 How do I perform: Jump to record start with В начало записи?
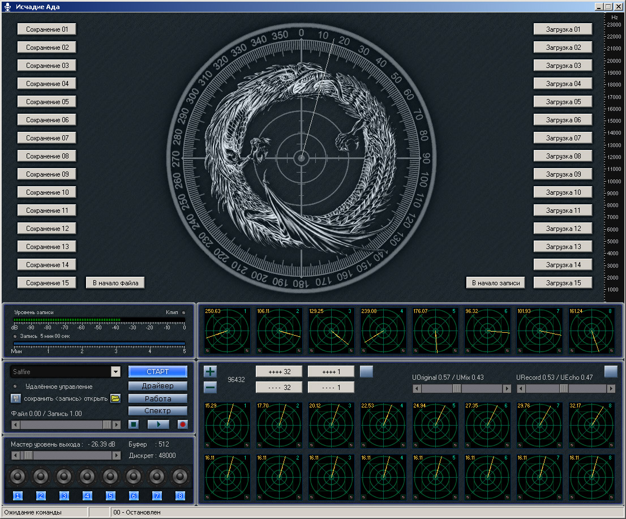(495, 282)
